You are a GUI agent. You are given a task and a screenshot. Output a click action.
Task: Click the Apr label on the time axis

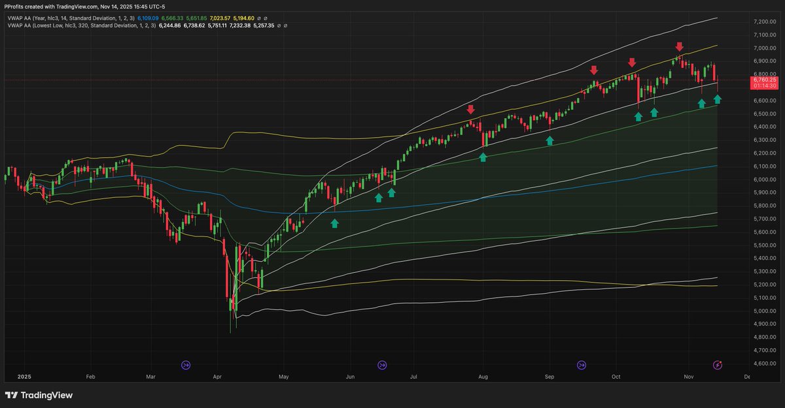click(x=217, y=377)
